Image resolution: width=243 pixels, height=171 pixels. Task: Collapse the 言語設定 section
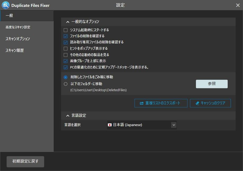(68, 116)
